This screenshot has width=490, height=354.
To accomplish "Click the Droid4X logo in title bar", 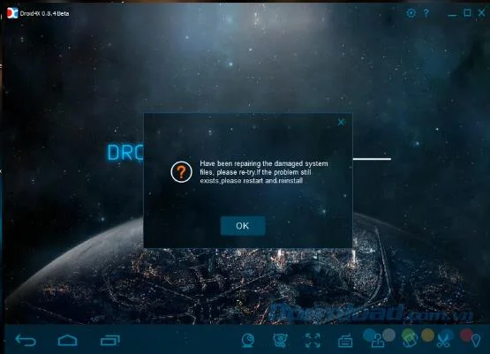I will coord(12,13).
